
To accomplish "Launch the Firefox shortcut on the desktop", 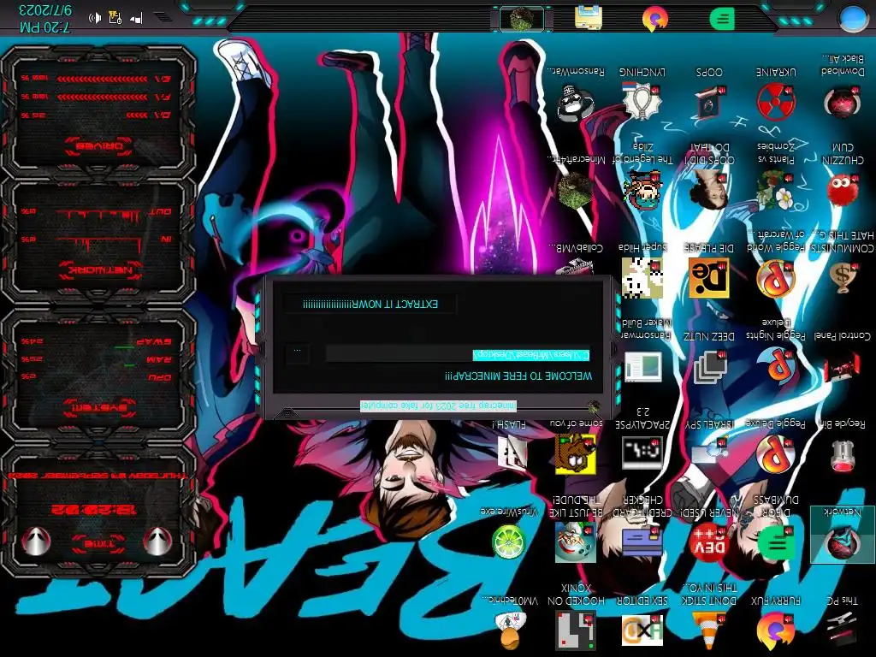I will pyautogui.click(x=776, y=630).
